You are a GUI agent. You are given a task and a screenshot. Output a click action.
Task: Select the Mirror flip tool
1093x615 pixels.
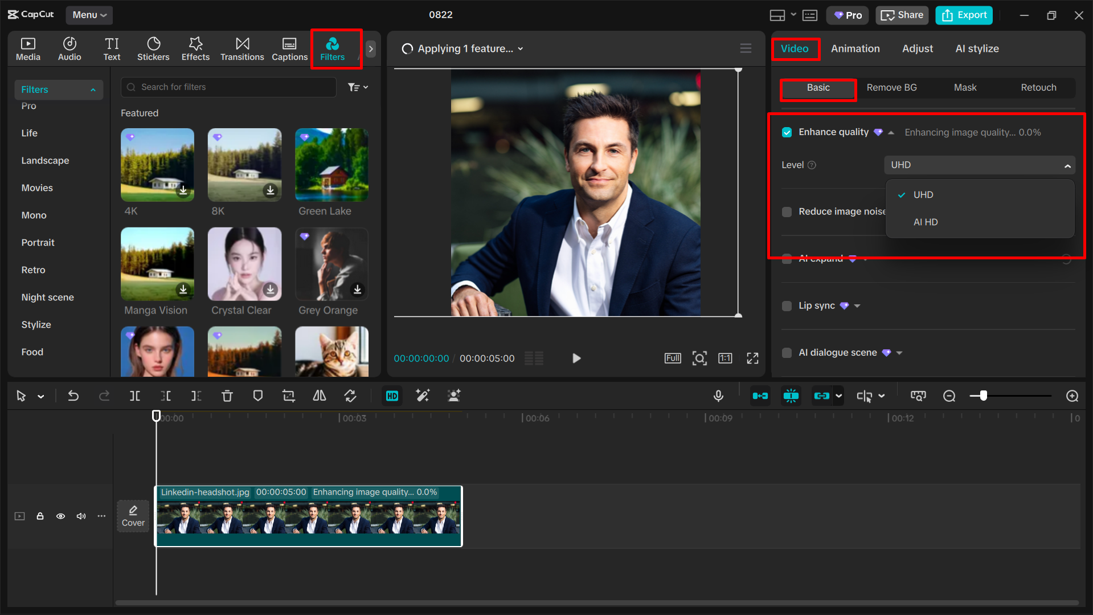pos(319,396)
